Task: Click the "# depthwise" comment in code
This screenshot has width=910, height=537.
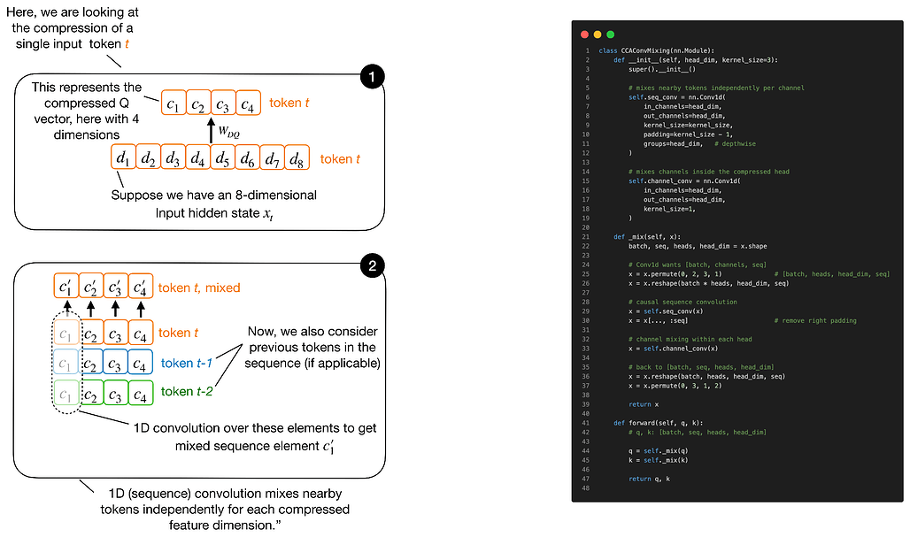Action: point(736,144)
